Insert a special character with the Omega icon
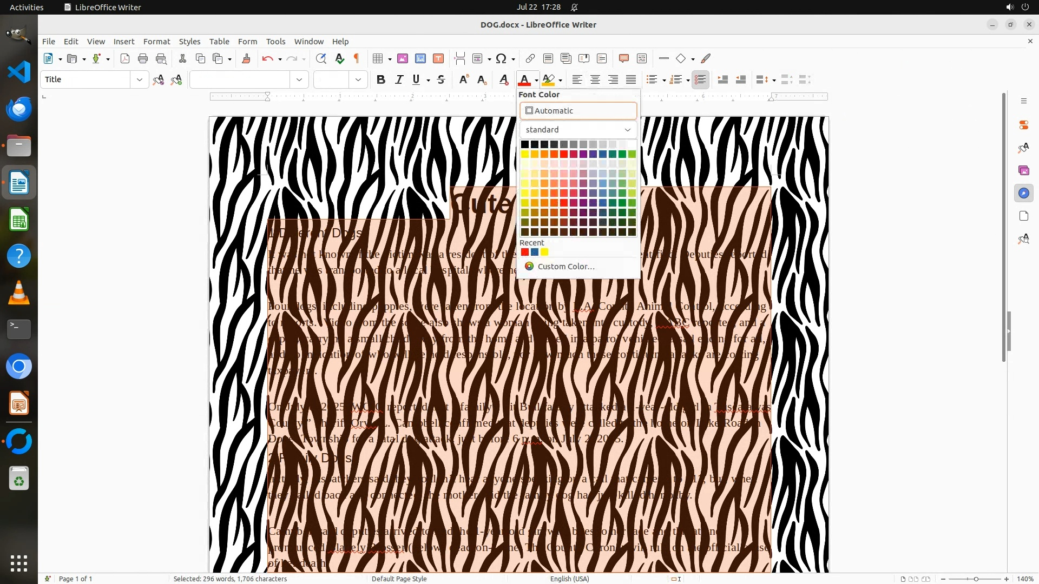 point(501,58)
